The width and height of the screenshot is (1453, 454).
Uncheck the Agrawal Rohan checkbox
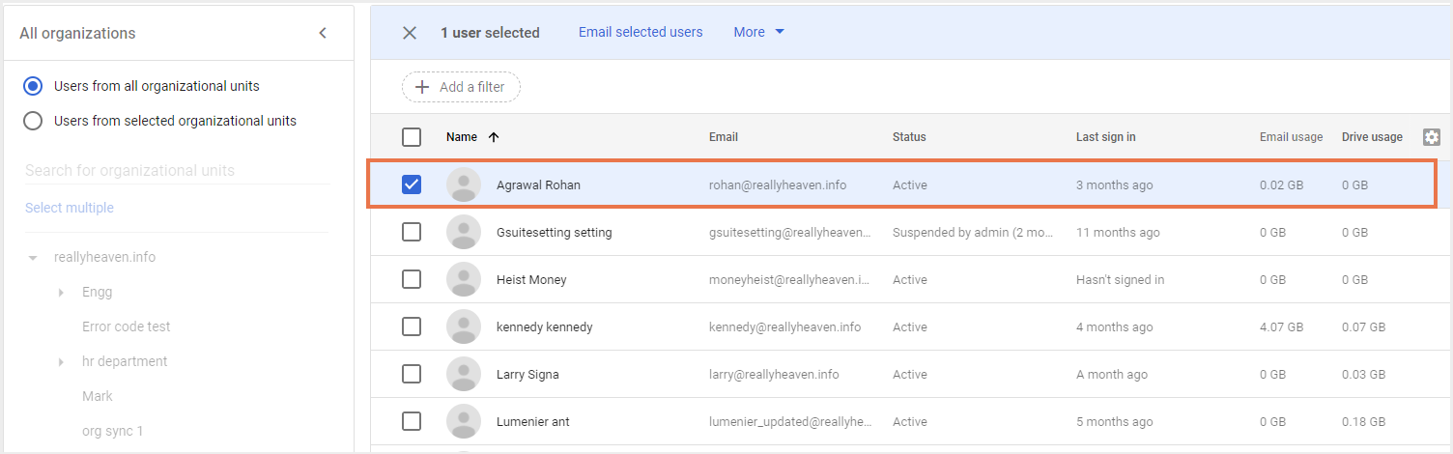(412, 184)
